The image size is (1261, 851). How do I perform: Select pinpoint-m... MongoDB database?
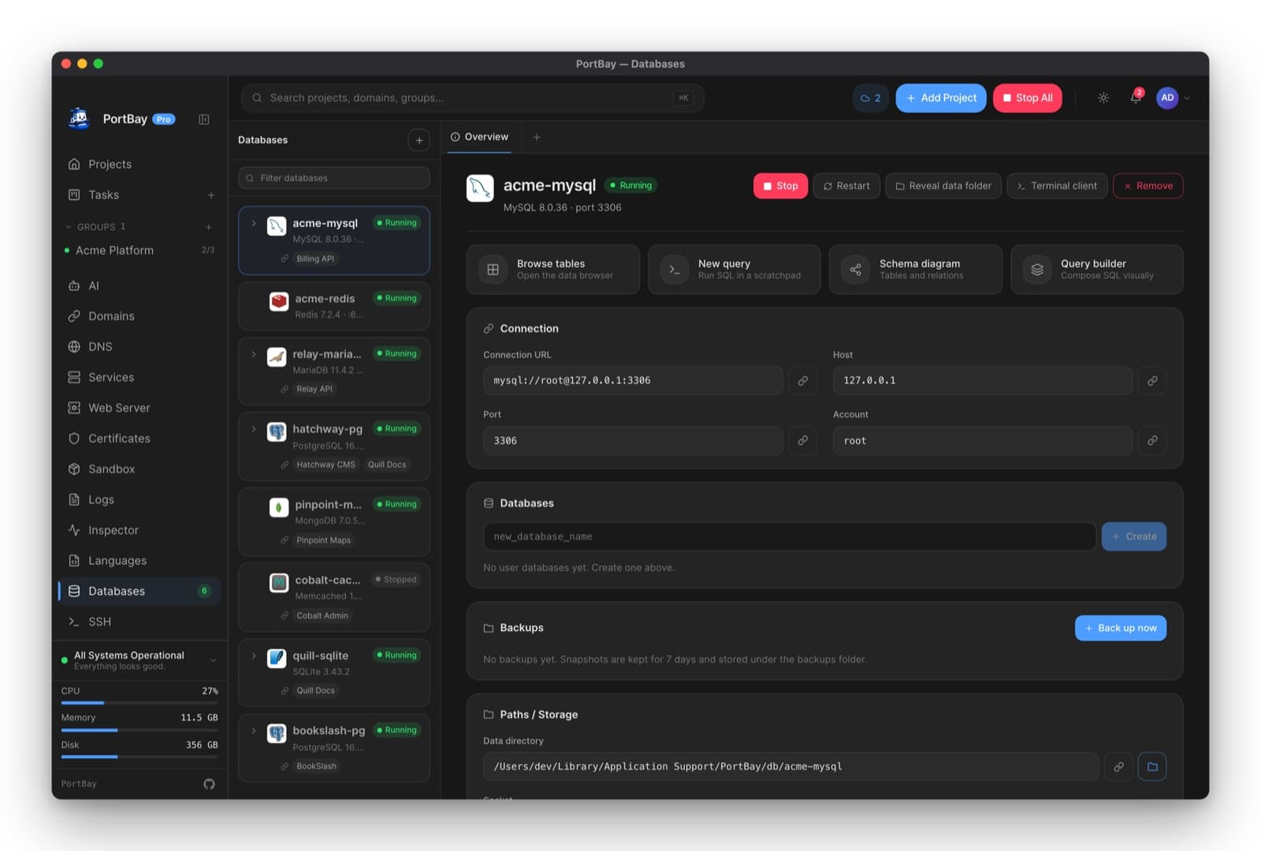(334, 522)
